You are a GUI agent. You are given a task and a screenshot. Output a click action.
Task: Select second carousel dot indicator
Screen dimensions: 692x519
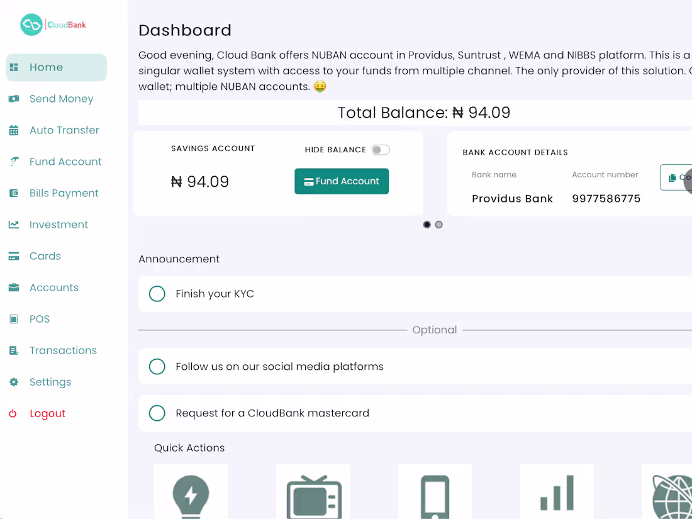tap(438, 225)
